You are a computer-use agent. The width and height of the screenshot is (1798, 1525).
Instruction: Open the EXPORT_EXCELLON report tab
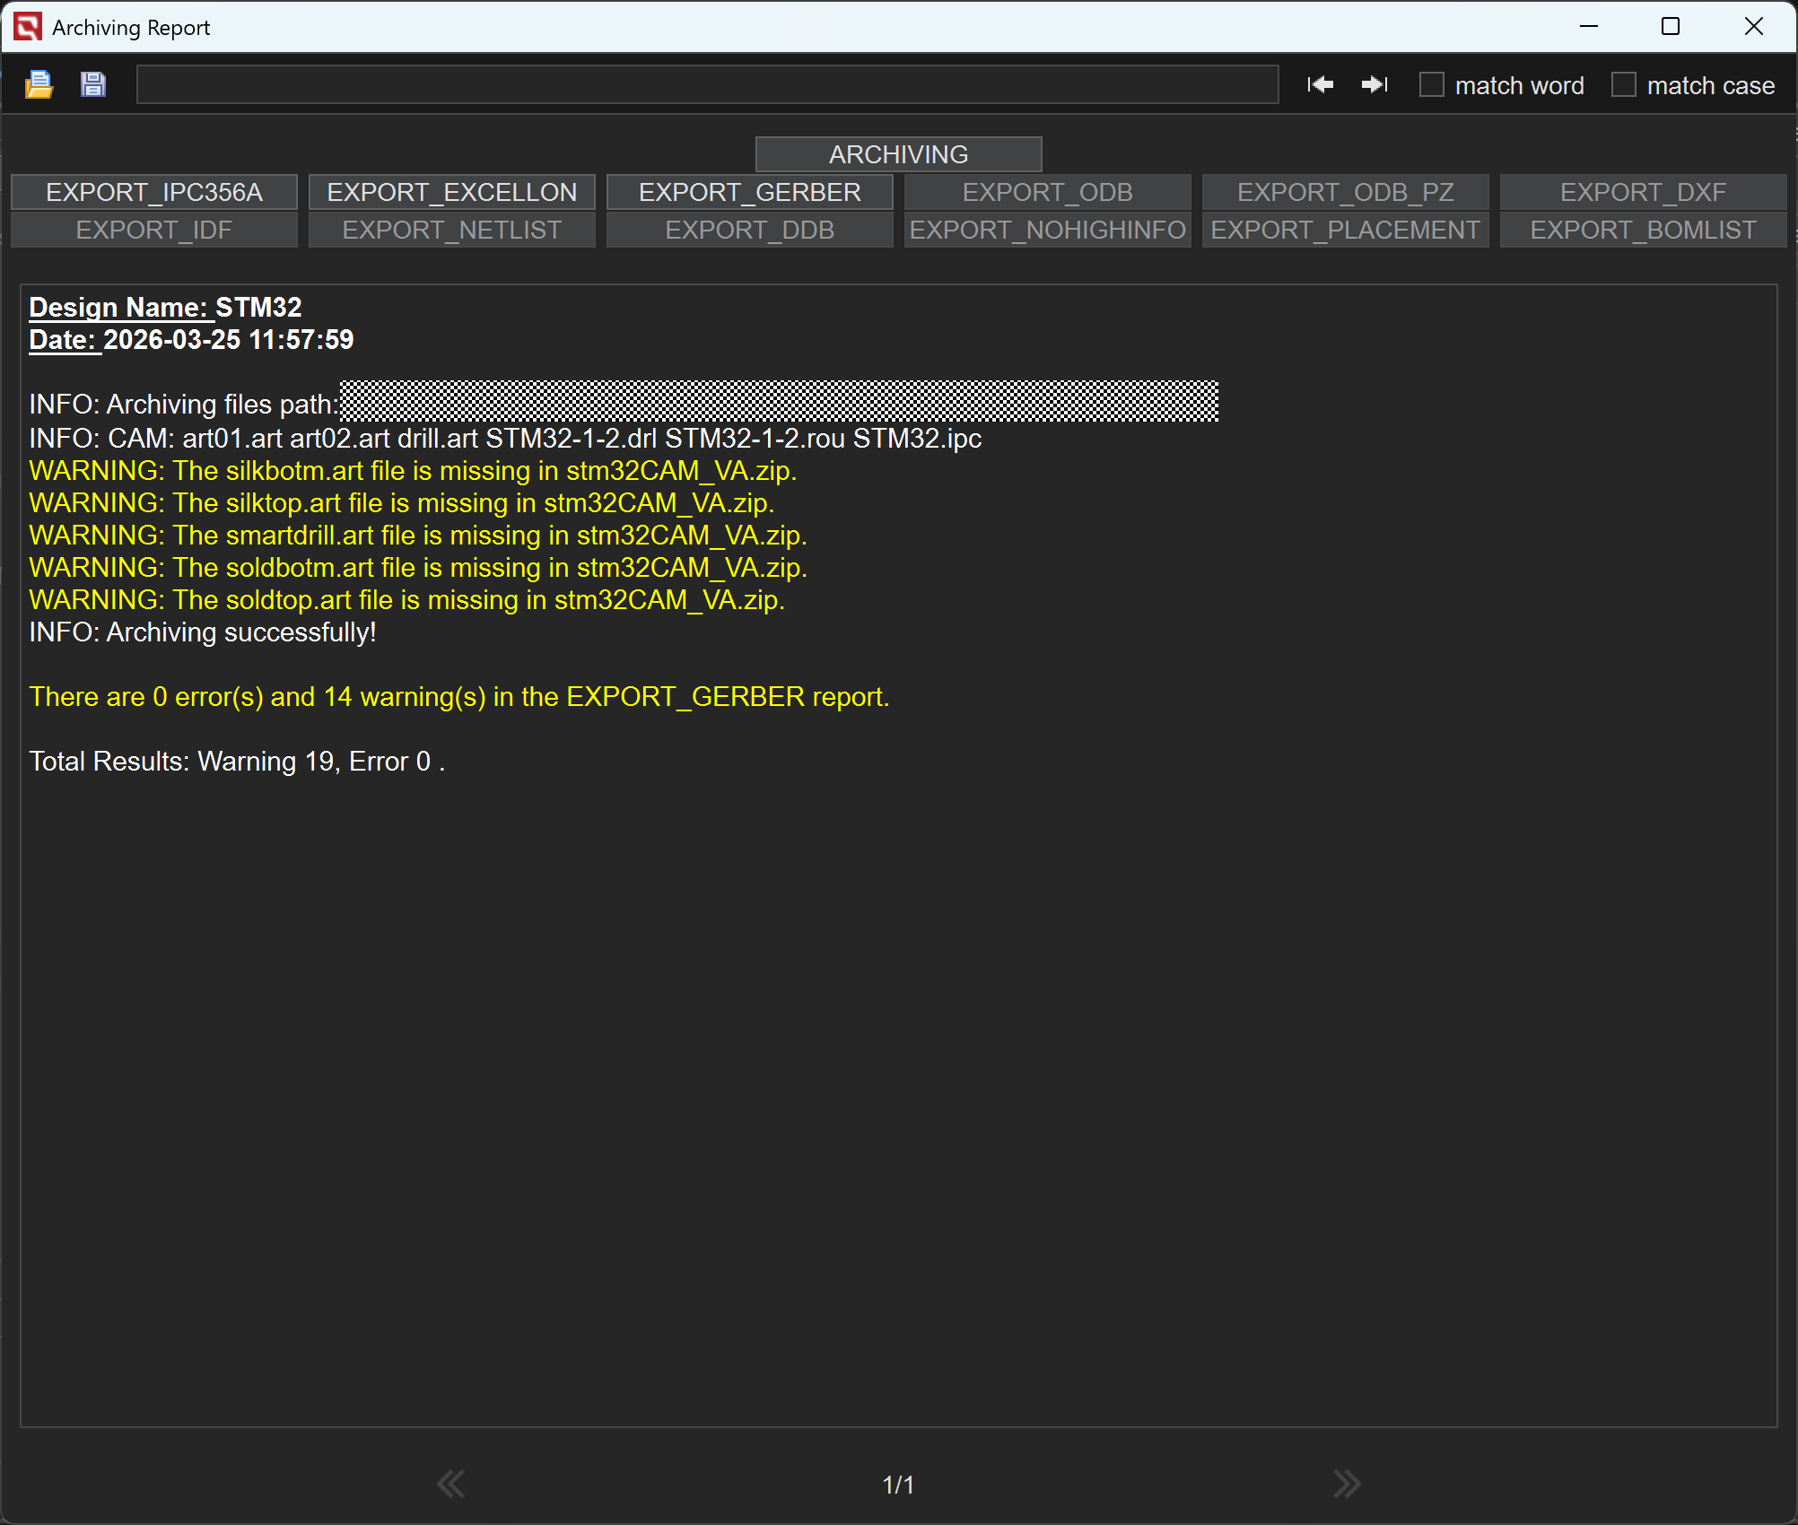pyautogui.click(x=452, y=192)
